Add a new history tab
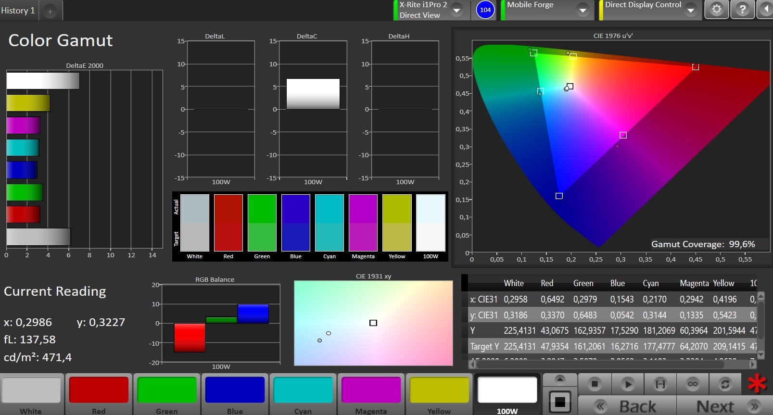773x415 pixels. 50,11
